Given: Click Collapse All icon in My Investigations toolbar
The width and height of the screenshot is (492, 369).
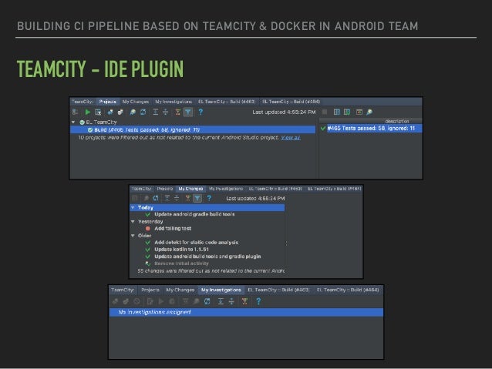Looking at the screenshot, I should pyautogui.click(x=231, y=301).
